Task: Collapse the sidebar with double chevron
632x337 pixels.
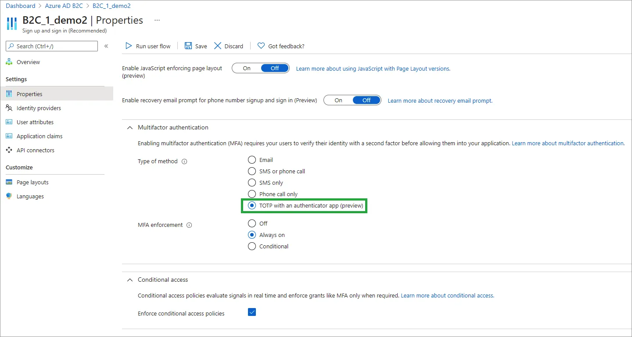Action: click(x=106, y=46)
